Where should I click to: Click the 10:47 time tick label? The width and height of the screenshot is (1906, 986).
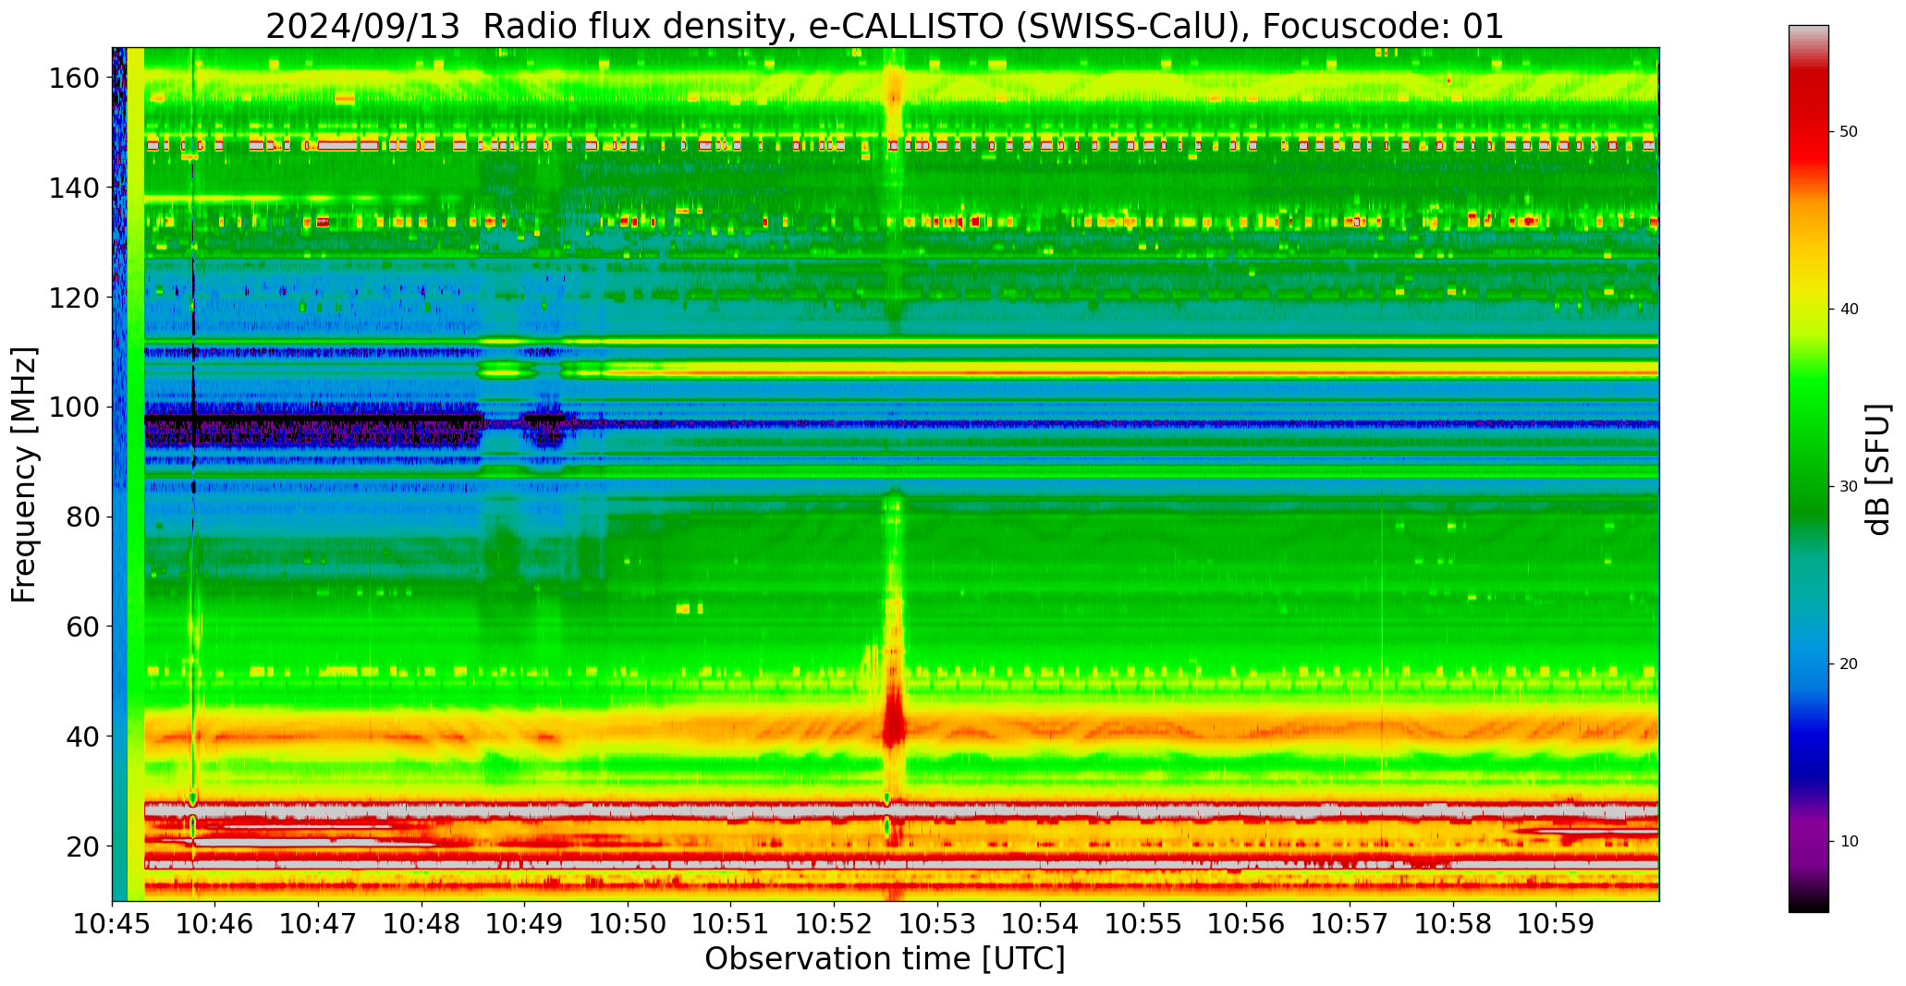pyautogui.click(x=319, y=924)
